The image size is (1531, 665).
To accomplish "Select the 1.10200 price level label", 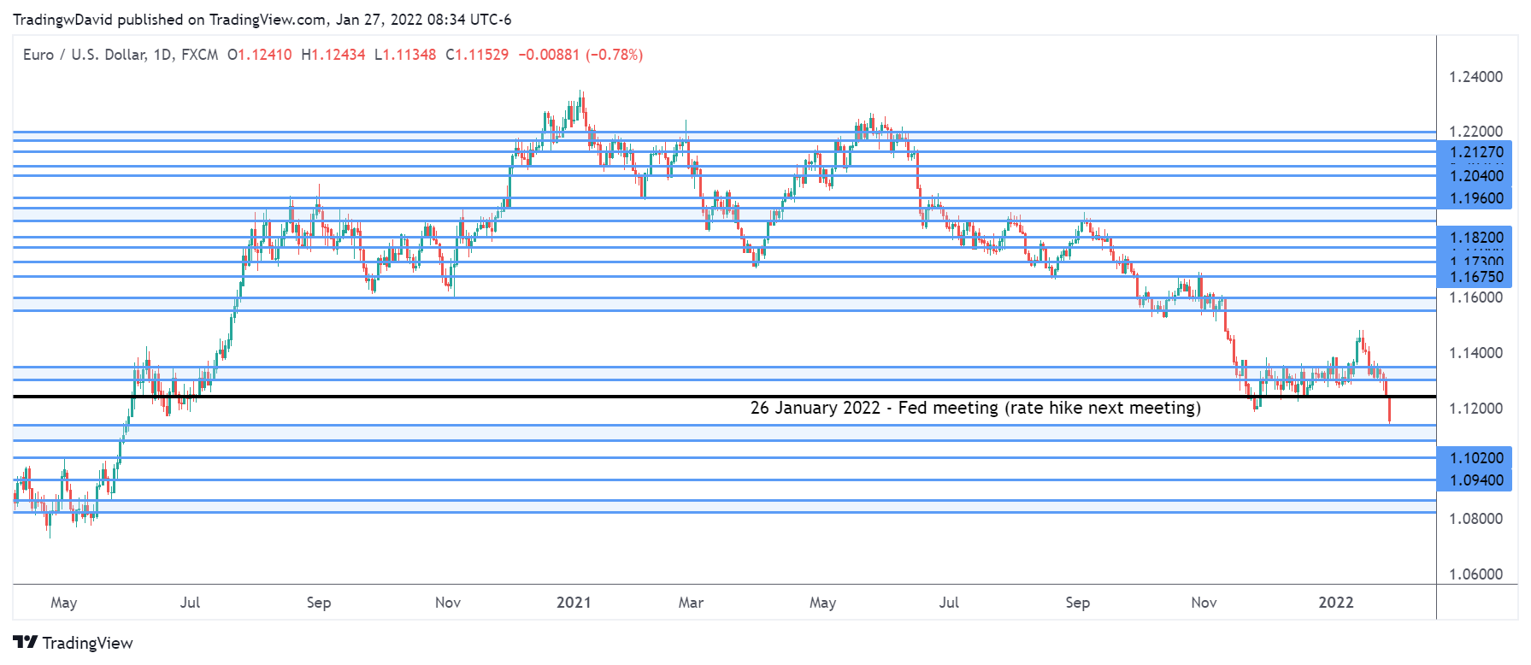I will (x=1475, y=458).
